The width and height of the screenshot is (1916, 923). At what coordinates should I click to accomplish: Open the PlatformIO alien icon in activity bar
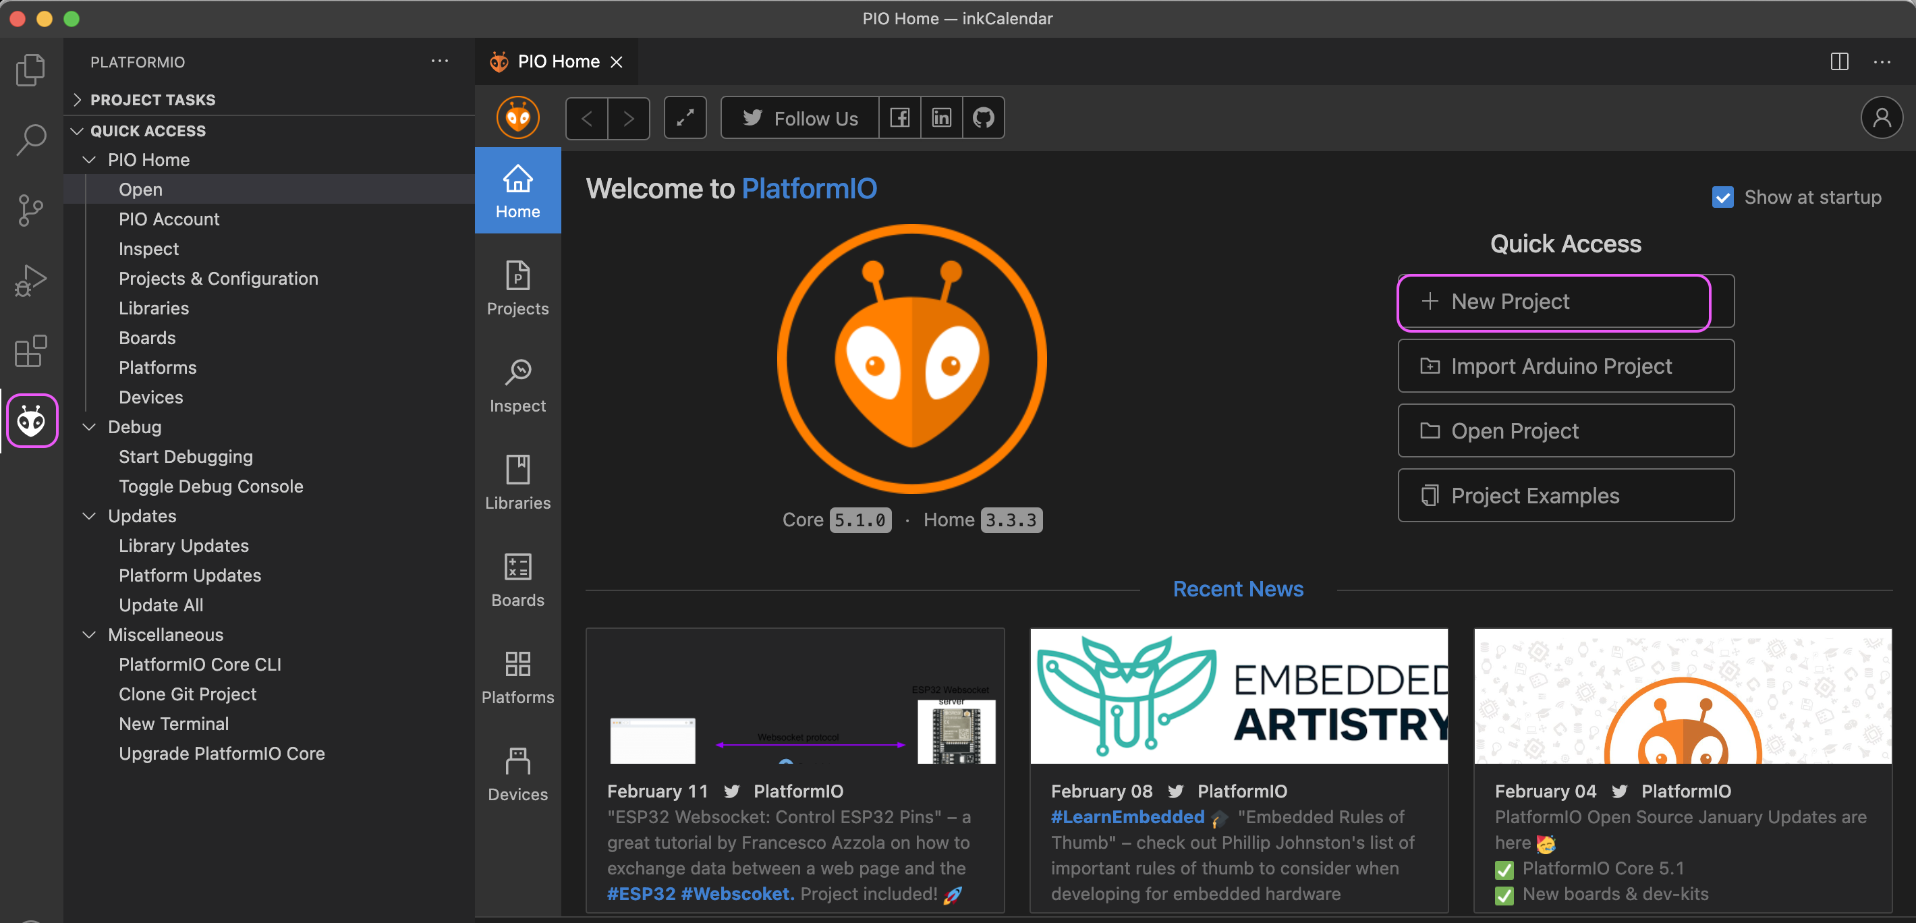point(31,421)
